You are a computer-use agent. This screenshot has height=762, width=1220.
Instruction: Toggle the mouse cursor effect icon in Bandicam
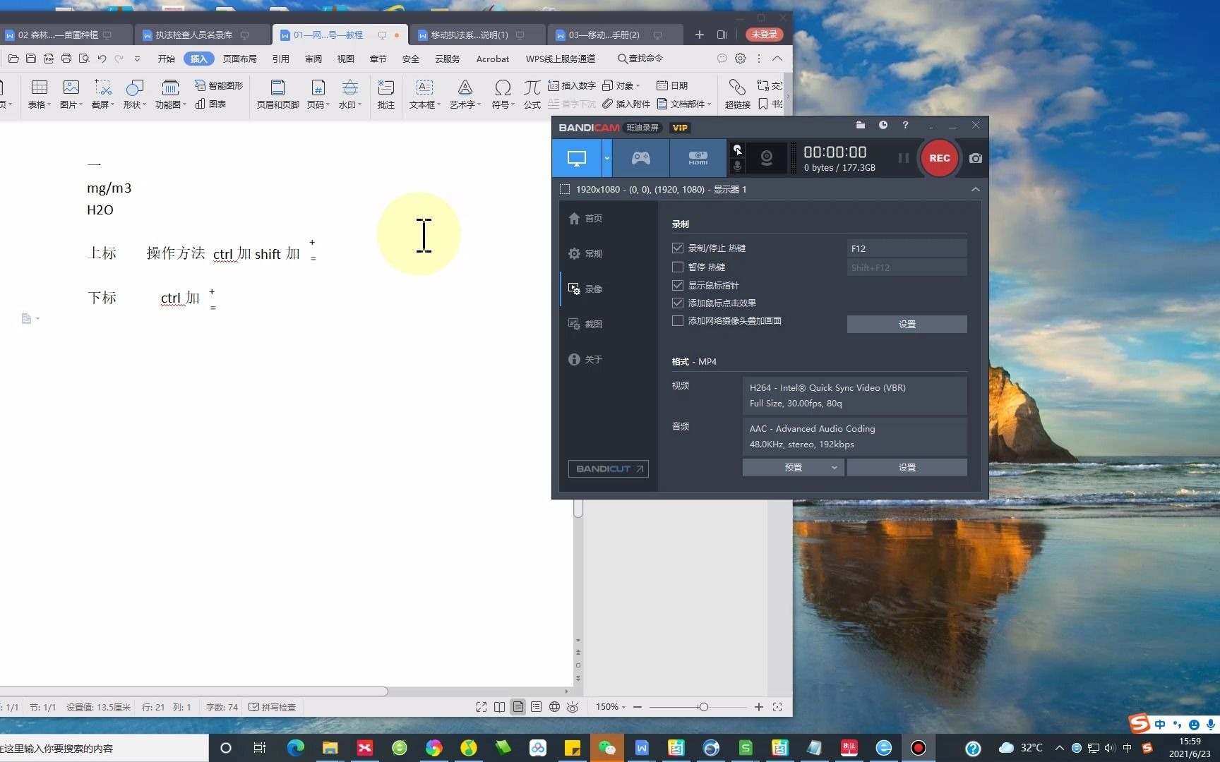pos(737,150)
